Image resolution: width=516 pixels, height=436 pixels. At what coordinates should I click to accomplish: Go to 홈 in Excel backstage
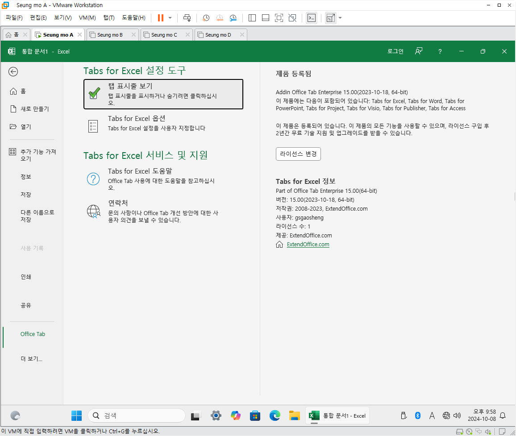[x=32, y=91]
